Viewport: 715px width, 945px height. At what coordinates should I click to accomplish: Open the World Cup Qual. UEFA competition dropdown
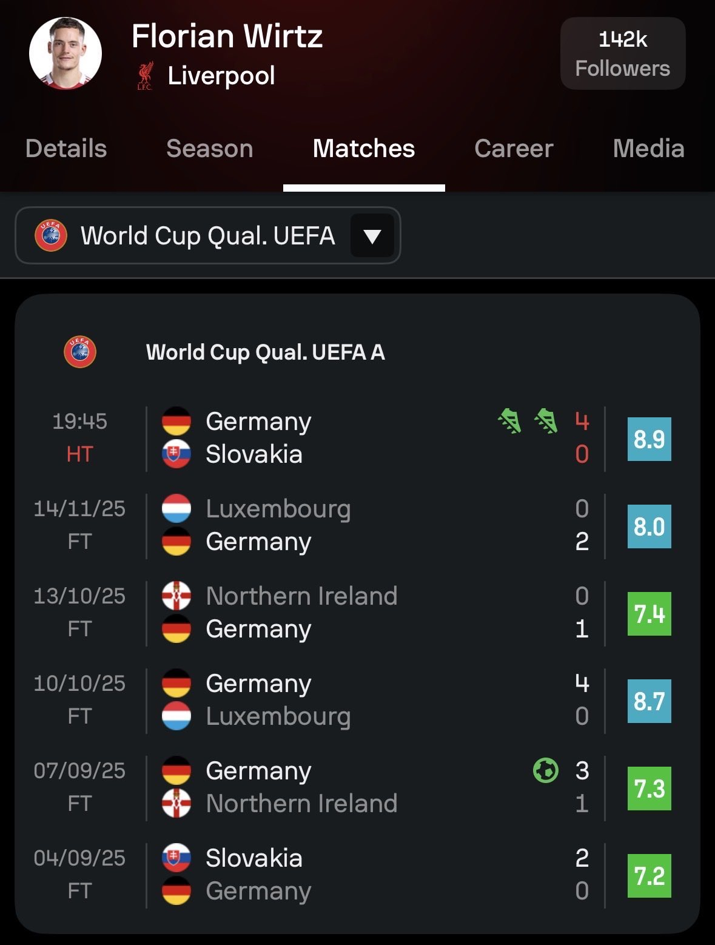pyautogui.click(x=207, y=235)
